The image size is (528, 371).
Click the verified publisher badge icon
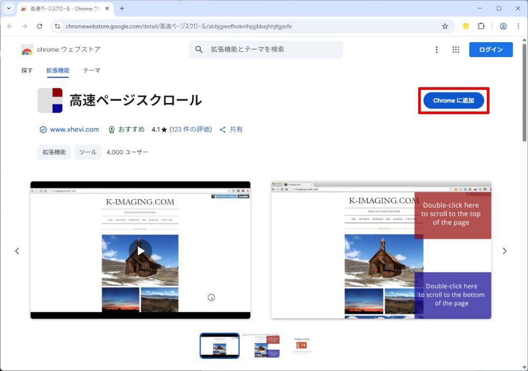pyautogui.click(x=43, y=129)
